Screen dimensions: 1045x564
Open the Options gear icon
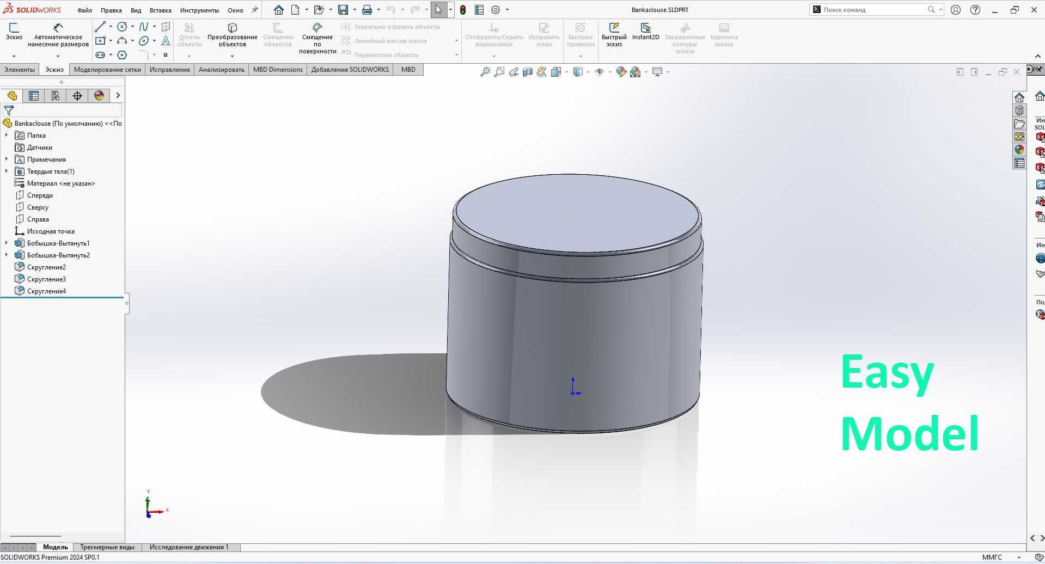point(496,10)
